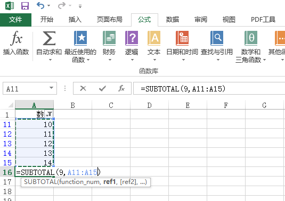Open the 日期和时间 functions icon
Image resolution: width=285 pixels, height=201 pixels.
[182, 38]
